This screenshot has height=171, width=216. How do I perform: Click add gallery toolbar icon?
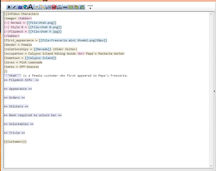76,7
